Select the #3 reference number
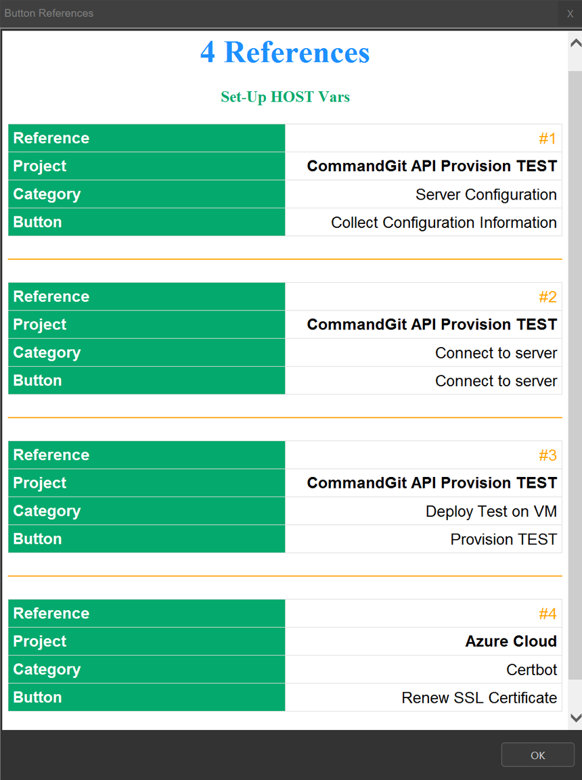 click(547, 455)
